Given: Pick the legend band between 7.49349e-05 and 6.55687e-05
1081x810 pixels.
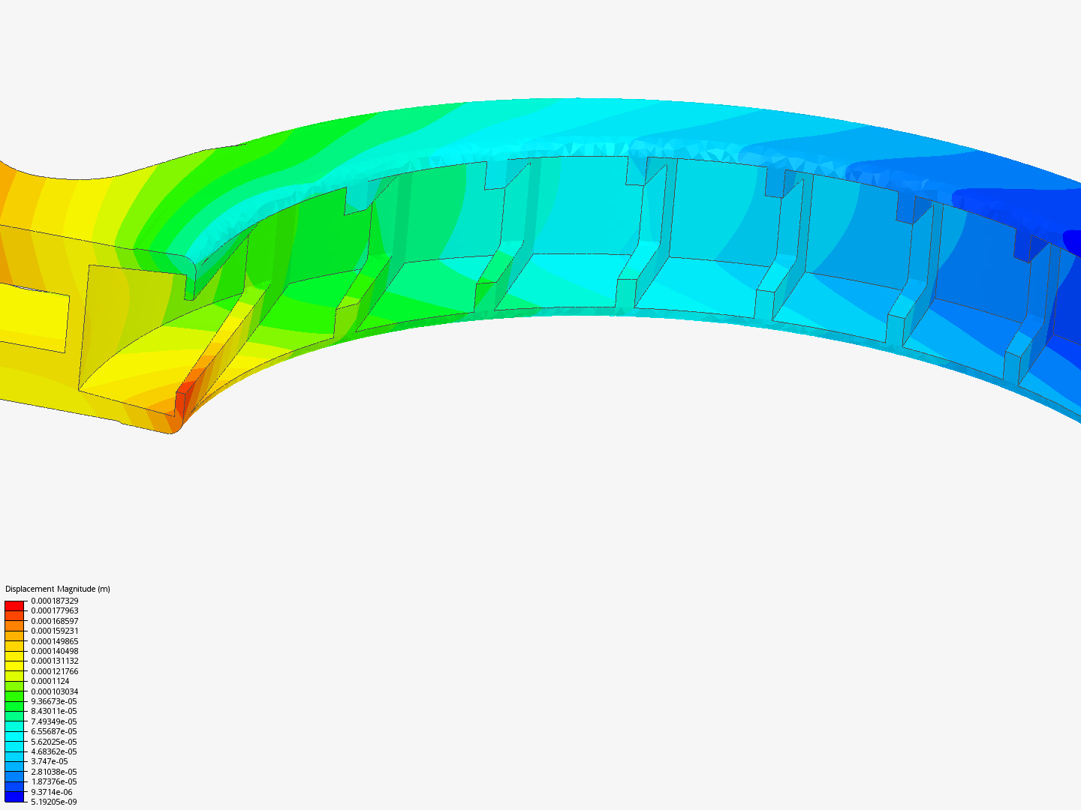Looking at the screenshot, I should coord(14,726).
